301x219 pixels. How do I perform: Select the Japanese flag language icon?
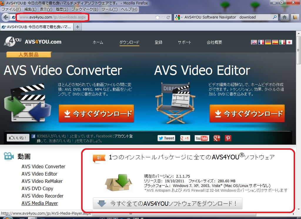pos(289,42)
